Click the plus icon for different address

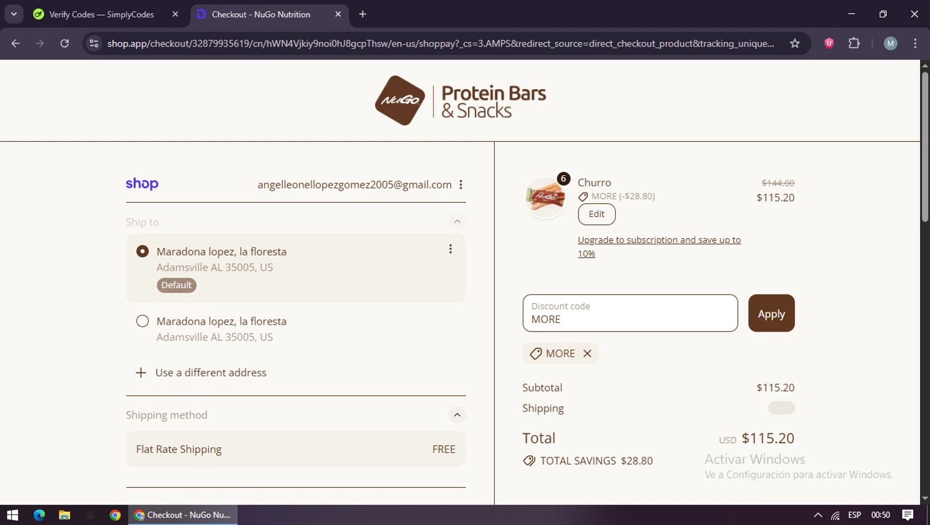[141, 373]
